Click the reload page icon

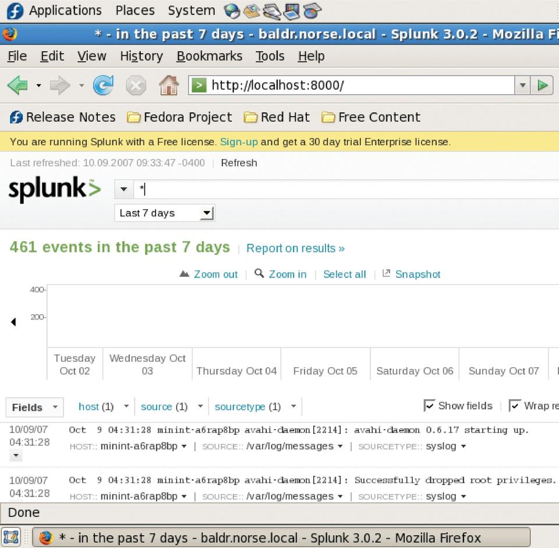pyautogui.click(x=103, y=86)
